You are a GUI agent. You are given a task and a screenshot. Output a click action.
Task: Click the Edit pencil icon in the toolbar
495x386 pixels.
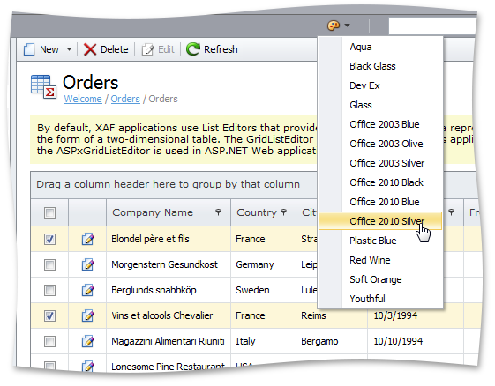(147, 49)
